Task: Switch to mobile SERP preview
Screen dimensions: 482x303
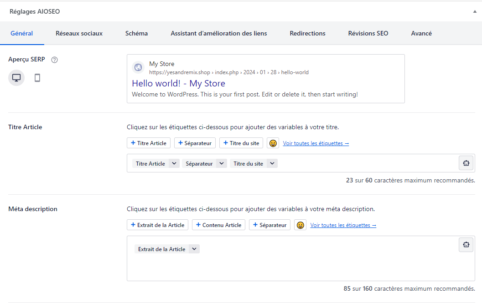Action: [37, 77]
